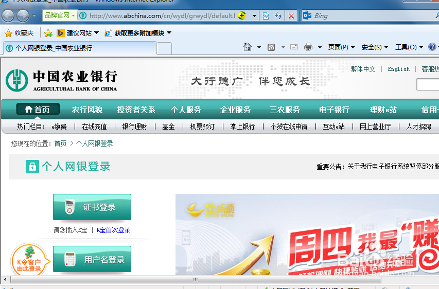
Task: Click the Agricultural Bank of China logo
Action: click(62, 81)
